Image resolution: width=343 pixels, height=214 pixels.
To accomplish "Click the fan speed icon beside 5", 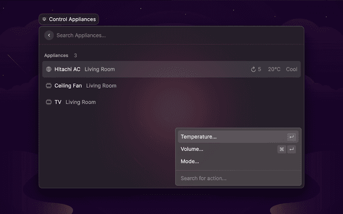I will (x=253, y=69).
